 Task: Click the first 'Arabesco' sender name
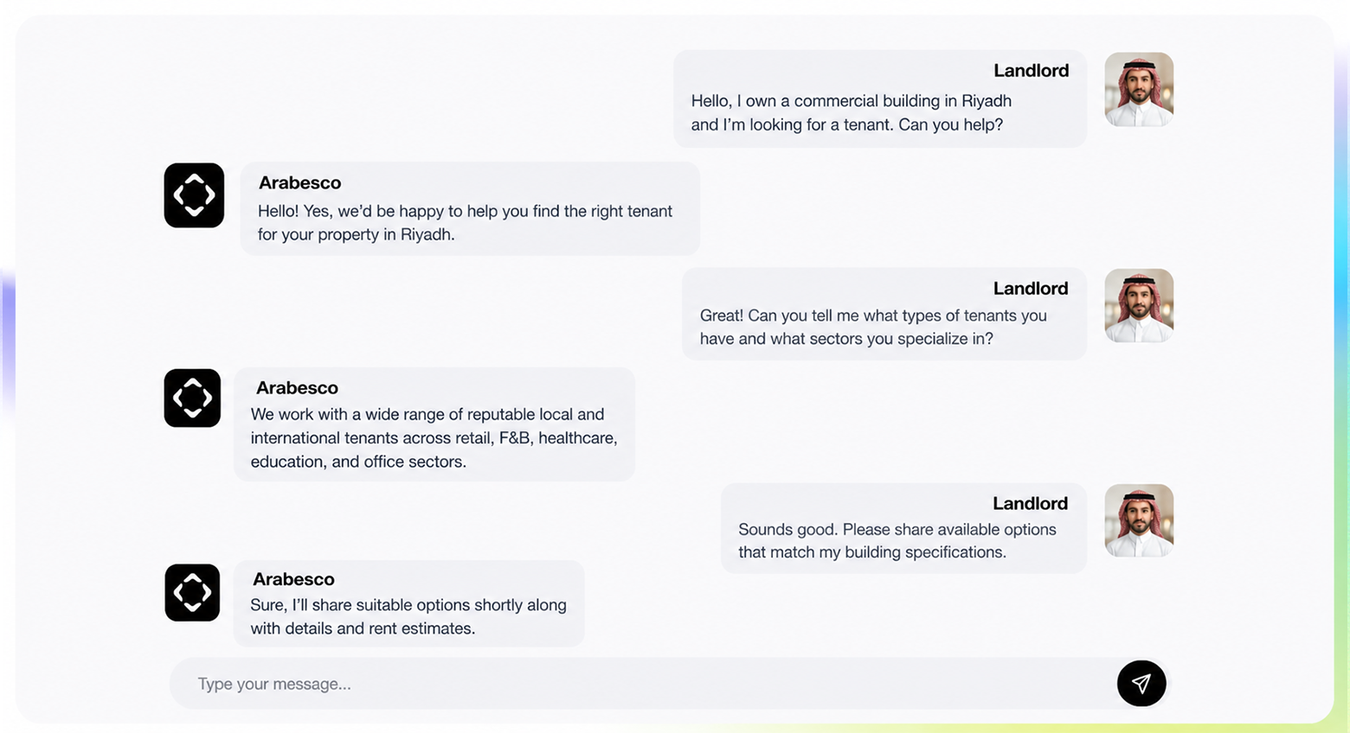(299, 182)
